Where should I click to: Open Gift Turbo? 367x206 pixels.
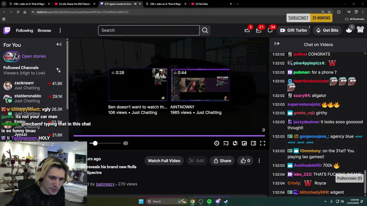coord(293,30)
